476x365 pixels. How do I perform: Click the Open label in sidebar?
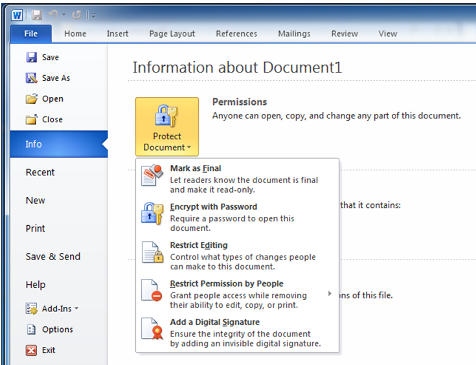[x=52, y=99]
